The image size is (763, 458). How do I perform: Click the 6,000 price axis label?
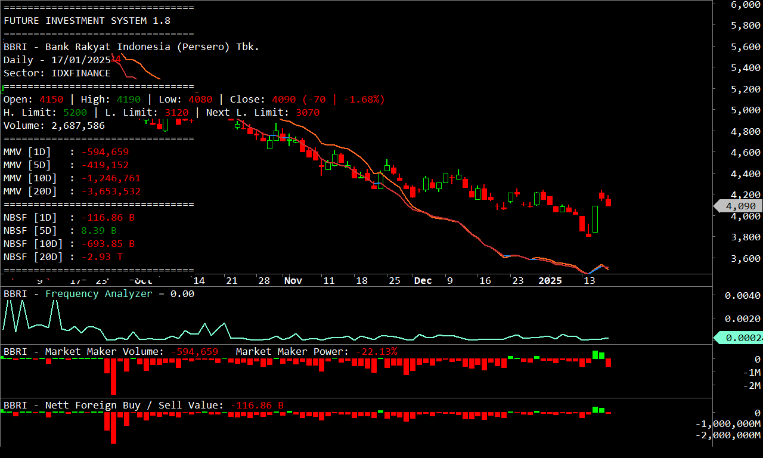coord(745,5)
